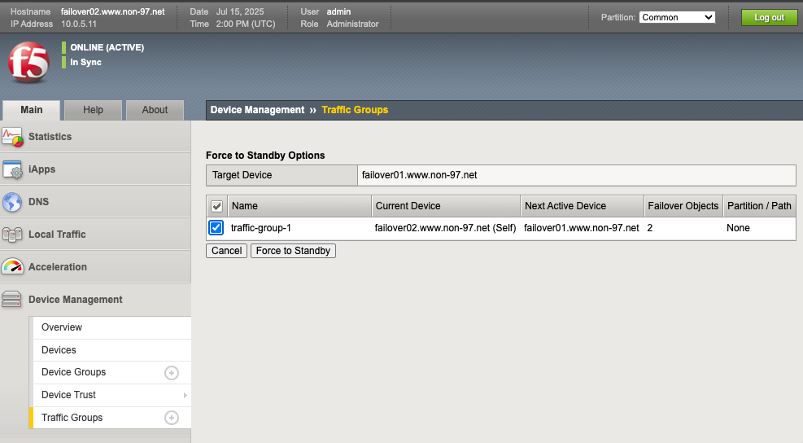803x443 pixels.
Task: Open the Statistics chart icon
Action: (x=12, y=137)
